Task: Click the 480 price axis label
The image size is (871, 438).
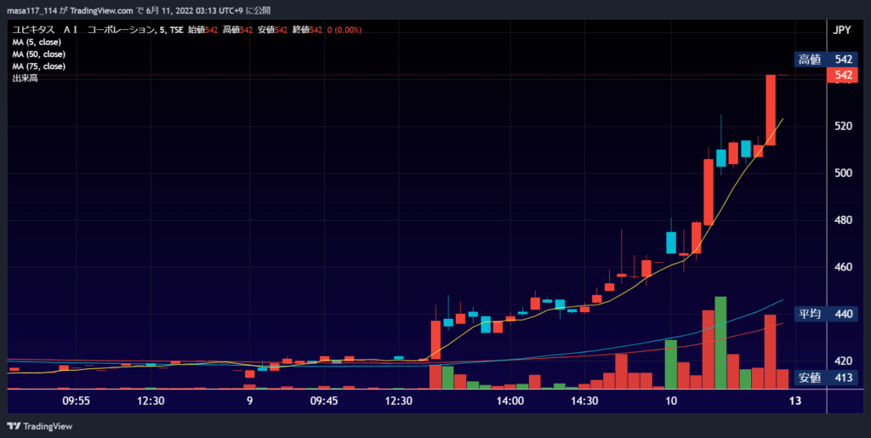Action: tap(843, 219)
